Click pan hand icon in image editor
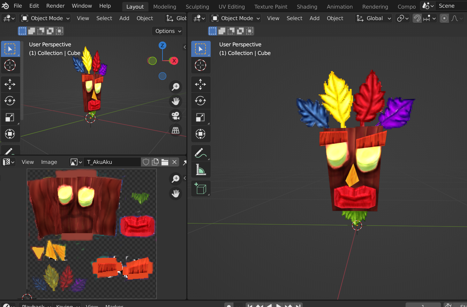The height and width of the screenshot is (307, 467). 176,193
